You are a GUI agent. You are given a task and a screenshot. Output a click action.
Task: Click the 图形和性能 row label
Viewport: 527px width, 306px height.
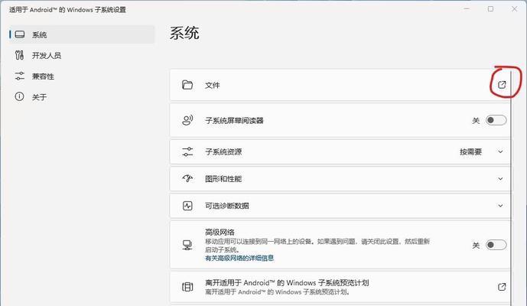tap(223, 178)
